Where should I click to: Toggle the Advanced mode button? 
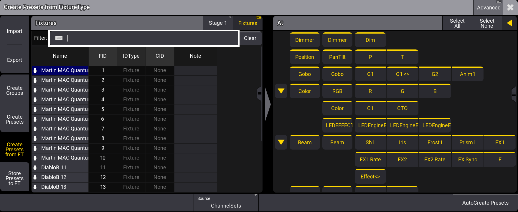[489, 7]
